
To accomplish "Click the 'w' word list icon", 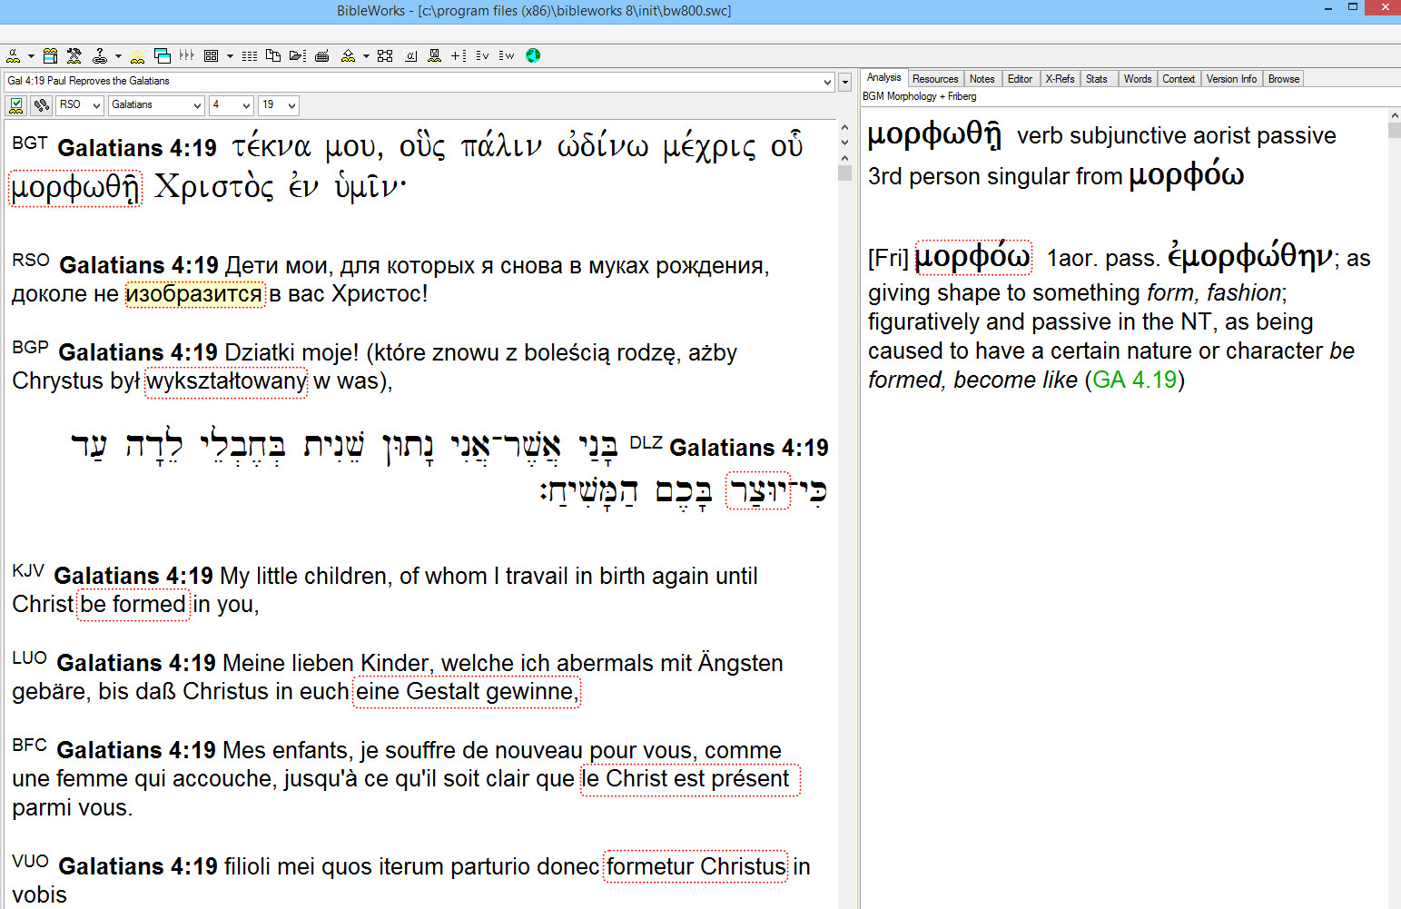I will tap(506, 56).
